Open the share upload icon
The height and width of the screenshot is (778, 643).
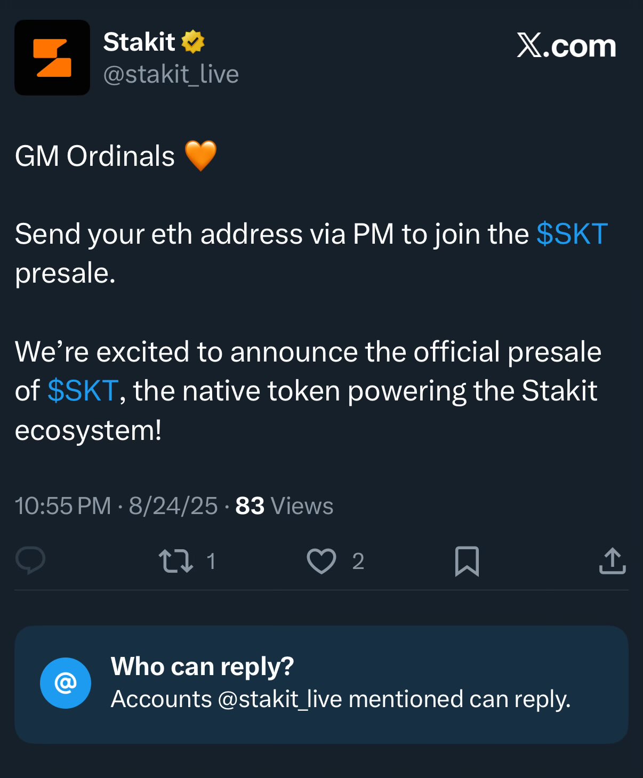612,561
